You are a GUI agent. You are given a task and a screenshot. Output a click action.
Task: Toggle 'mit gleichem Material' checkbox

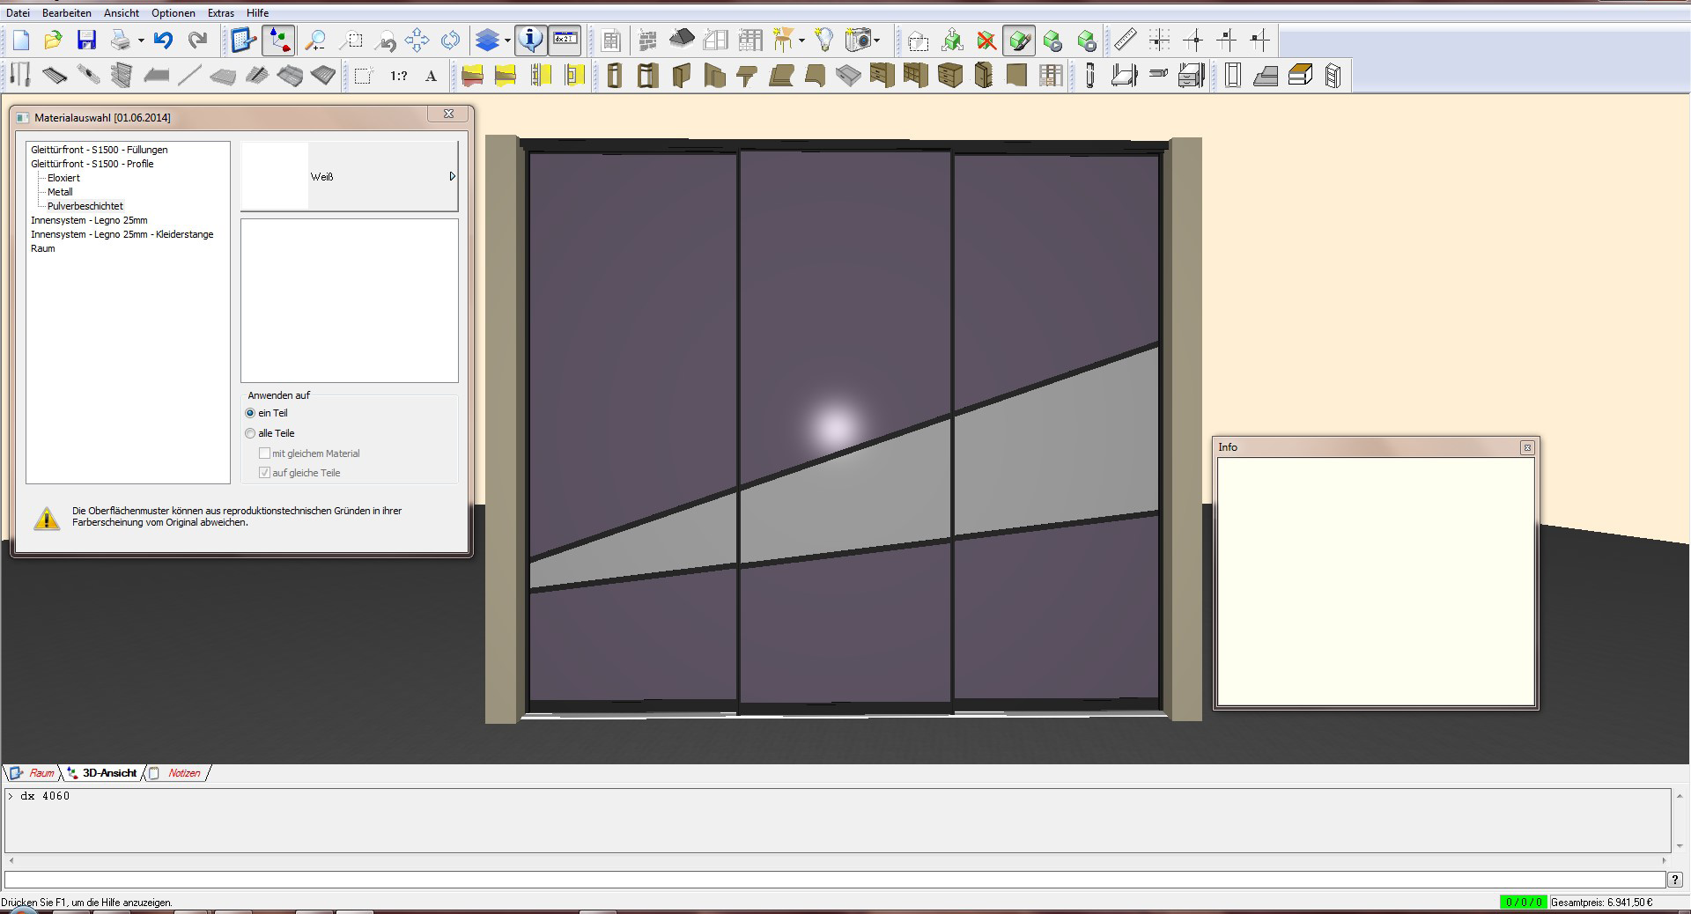264,453
